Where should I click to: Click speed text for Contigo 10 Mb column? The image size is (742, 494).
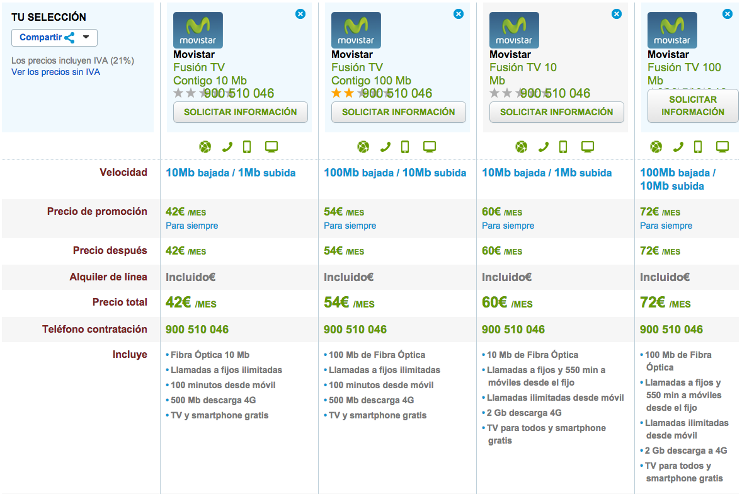click(x=231, y=173)
